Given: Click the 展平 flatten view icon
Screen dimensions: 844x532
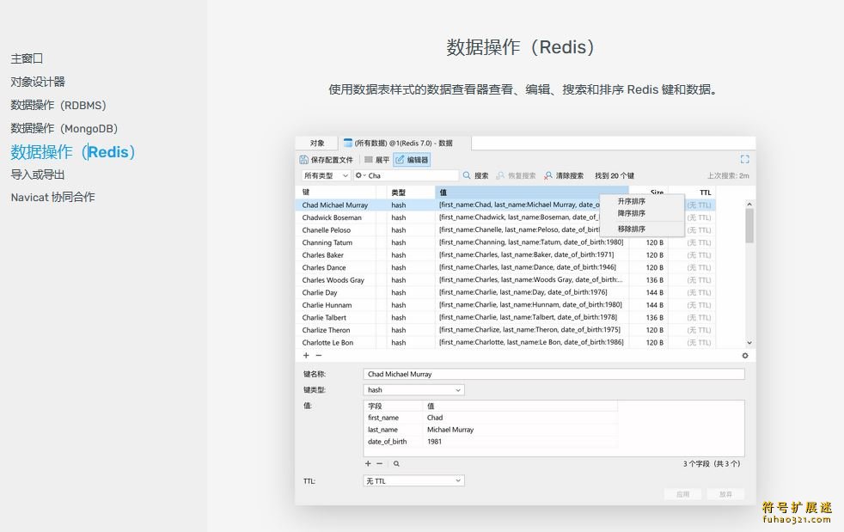Looking at the screenshot, I should pyautogui.click(x=368, y=160).
